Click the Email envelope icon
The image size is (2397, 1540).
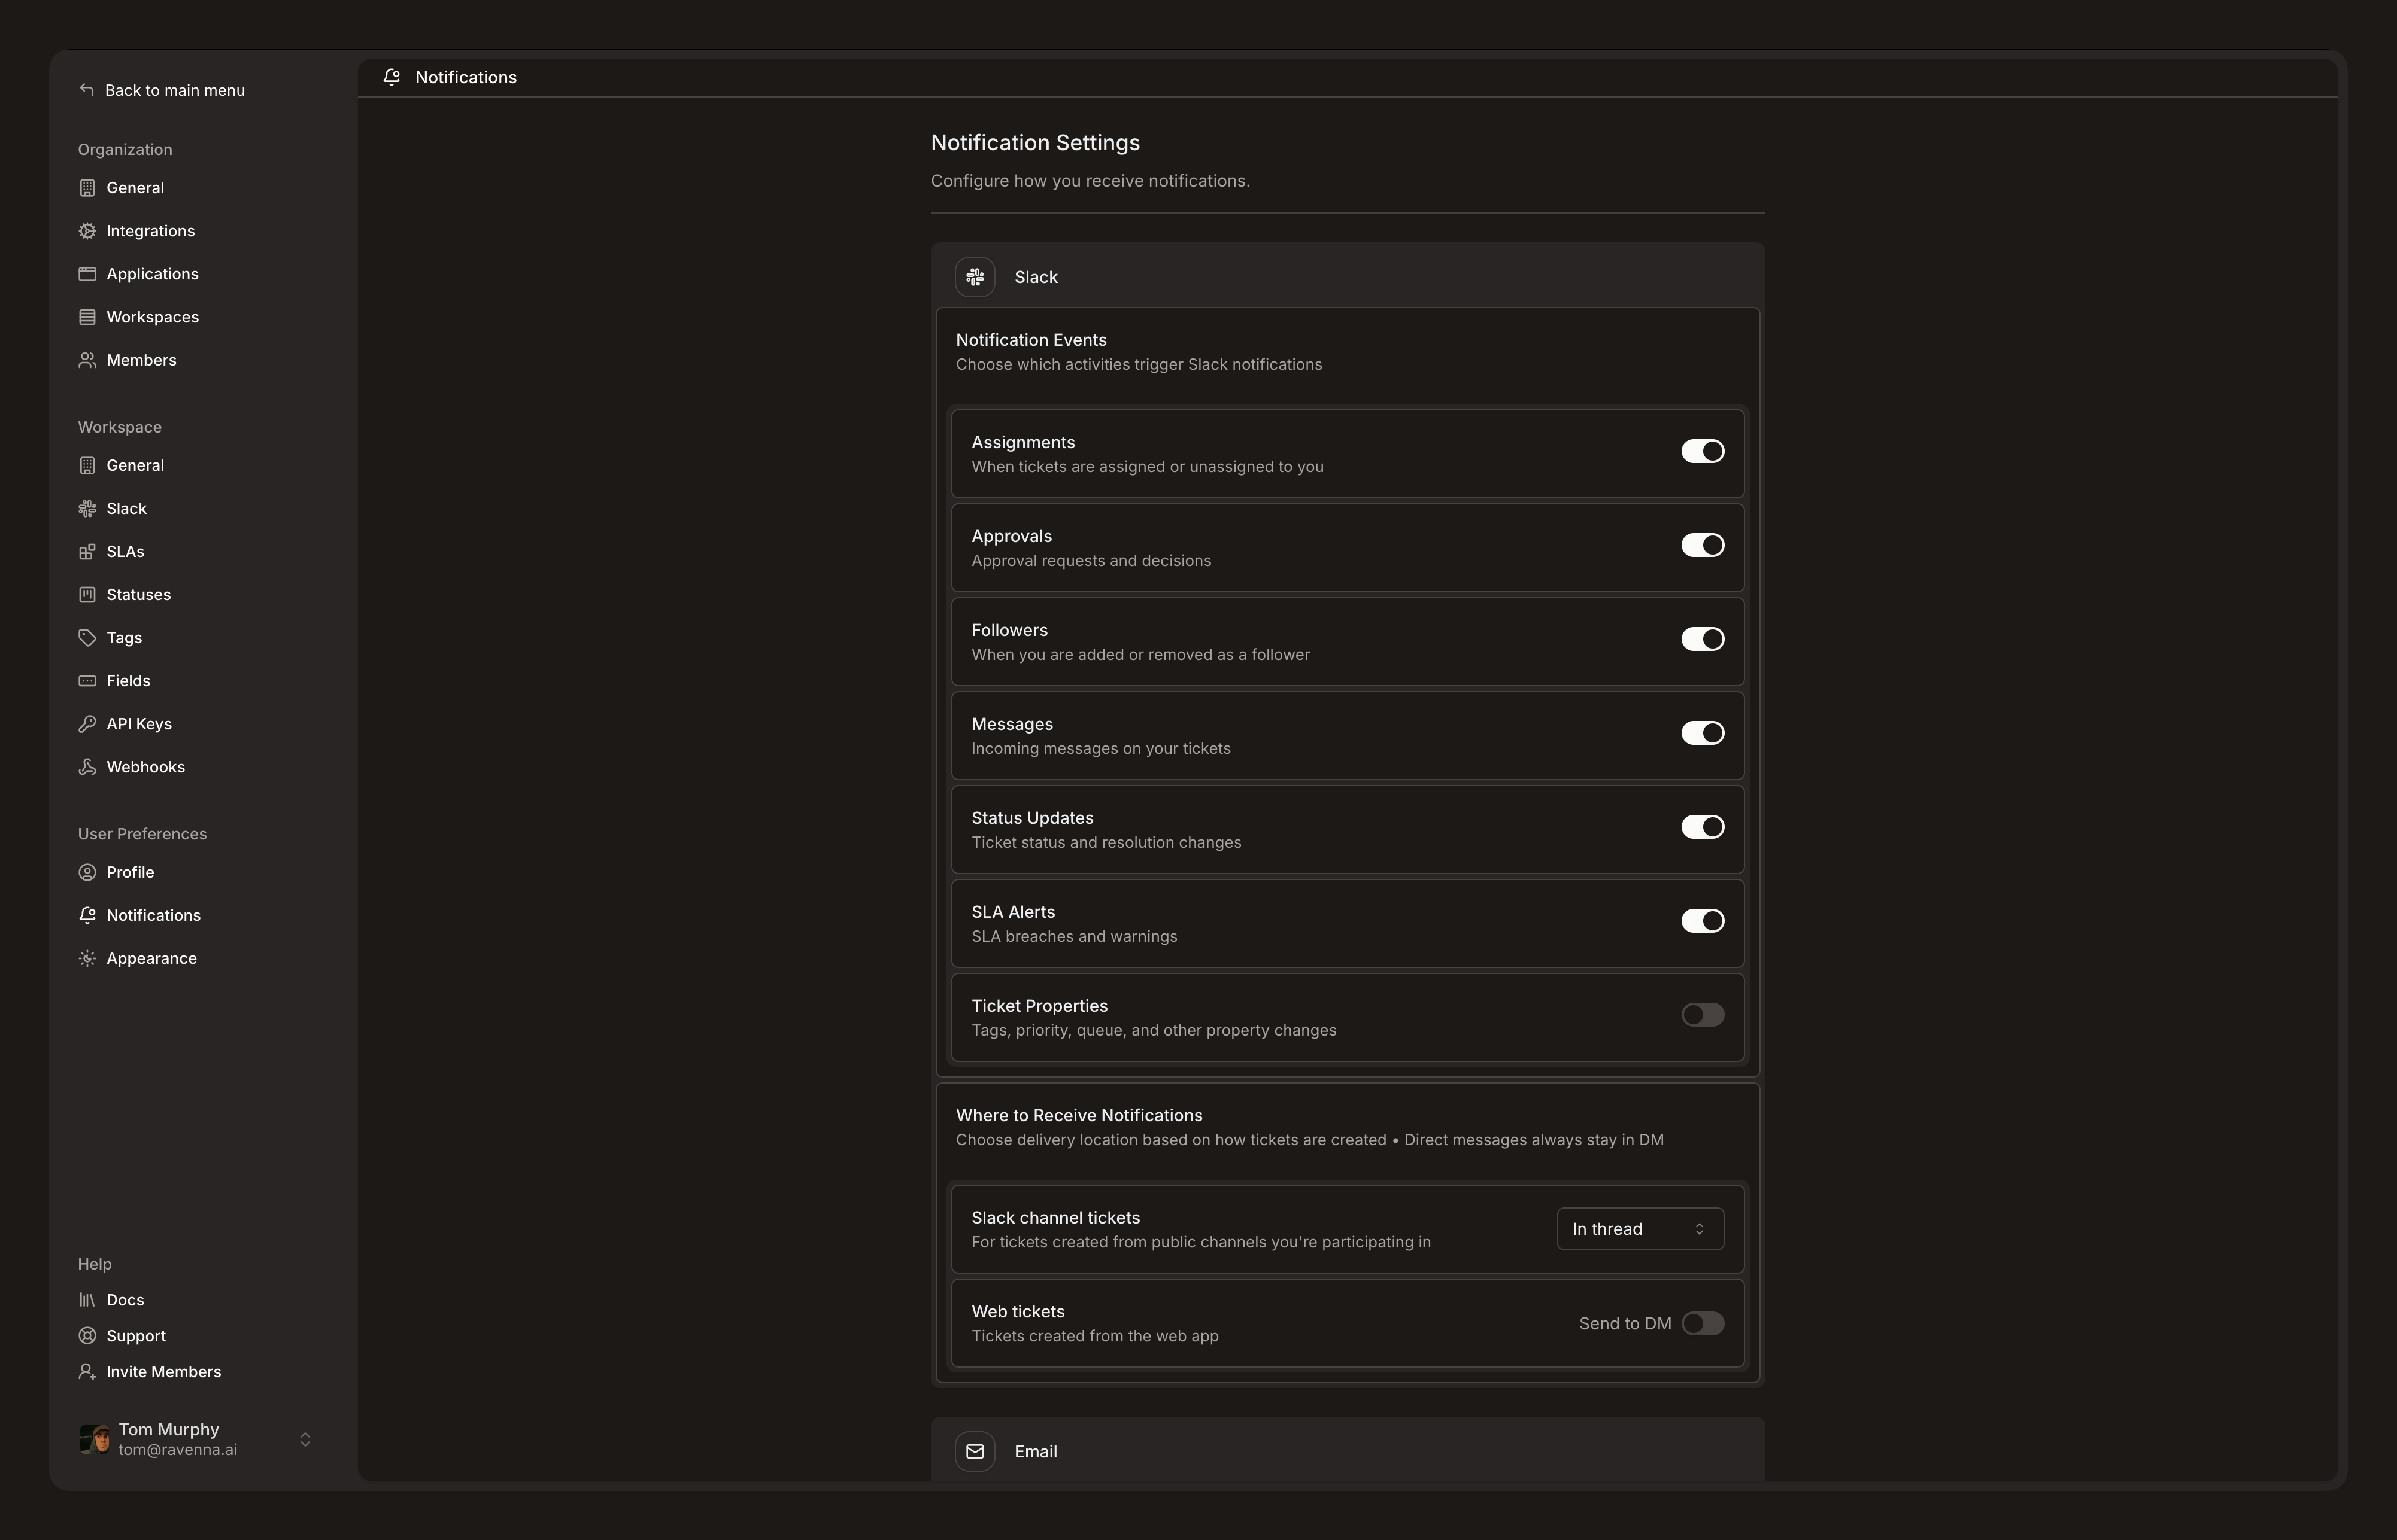click(975, 1451)
